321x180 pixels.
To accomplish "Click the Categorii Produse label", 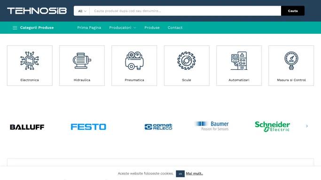I will (x=37, y=28).
